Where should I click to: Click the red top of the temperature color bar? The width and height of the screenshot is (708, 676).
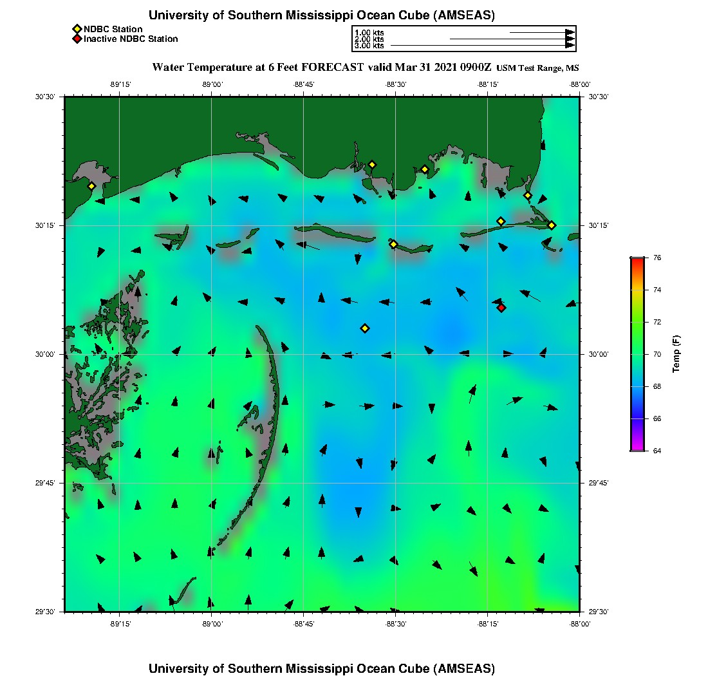click(x=637, y=259)
